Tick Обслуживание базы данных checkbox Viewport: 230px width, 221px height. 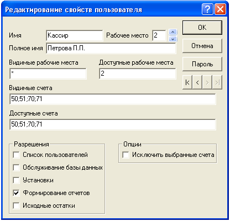click(x=16, y=167)
